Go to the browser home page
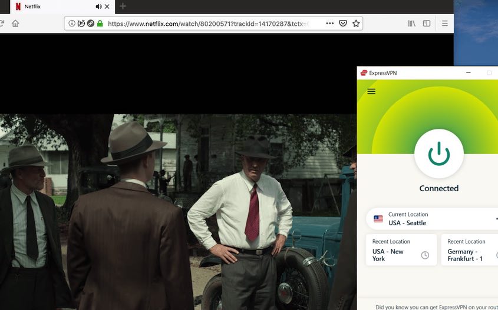498x310 pixels. click(x=15, y=24)
